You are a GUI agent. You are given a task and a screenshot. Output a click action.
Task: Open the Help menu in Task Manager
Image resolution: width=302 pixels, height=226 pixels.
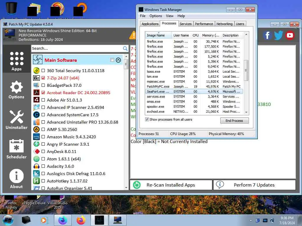click(181, 16)
